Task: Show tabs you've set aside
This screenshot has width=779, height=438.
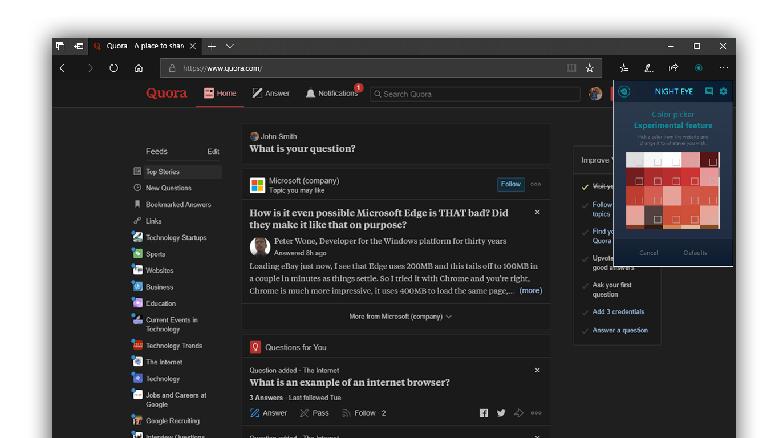Action: pos(60,46)
